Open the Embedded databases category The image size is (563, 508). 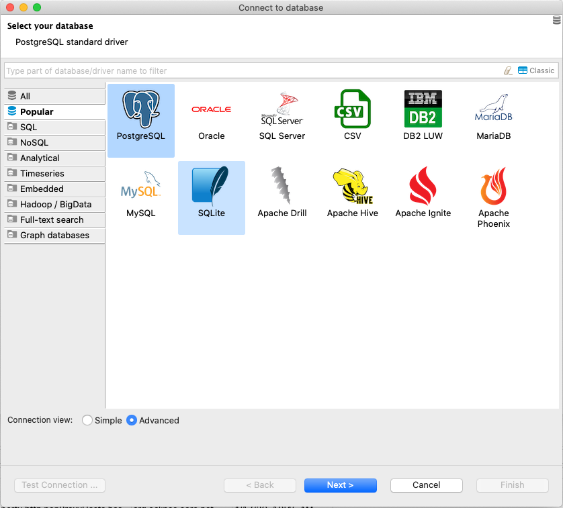click(x=54, y=189)
